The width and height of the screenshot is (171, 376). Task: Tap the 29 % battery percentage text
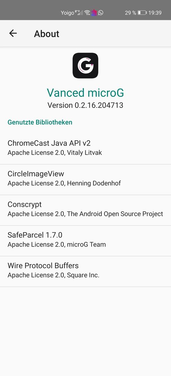click(131, 13)
